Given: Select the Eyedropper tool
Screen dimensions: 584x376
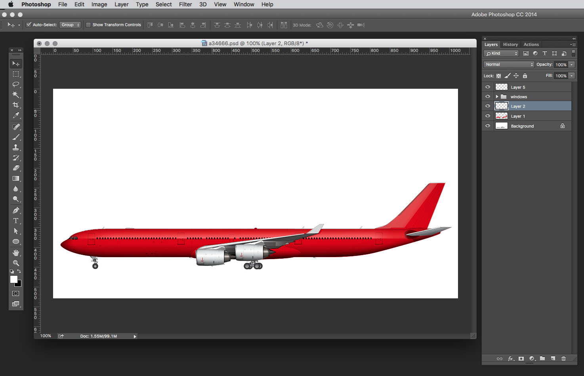Looking at the screenshot, I should click(16, 115).
